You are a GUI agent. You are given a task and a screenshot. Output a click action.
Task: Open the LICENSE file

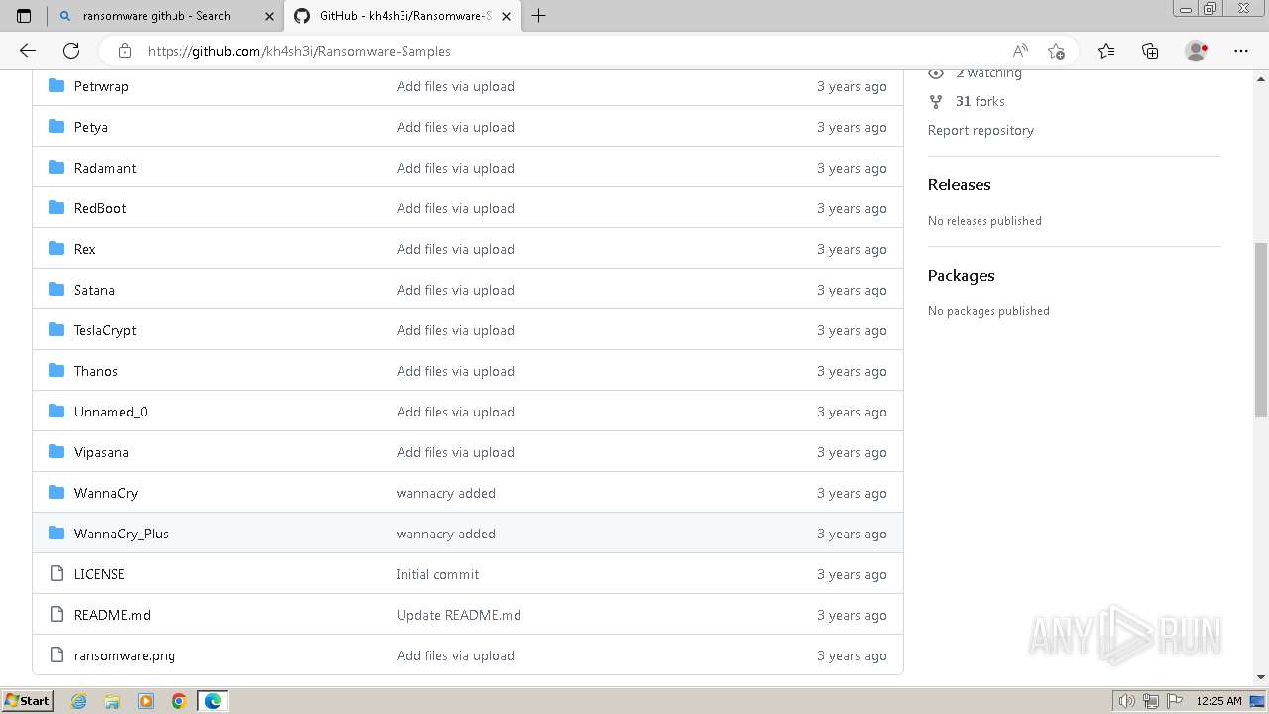pos(99,574)
